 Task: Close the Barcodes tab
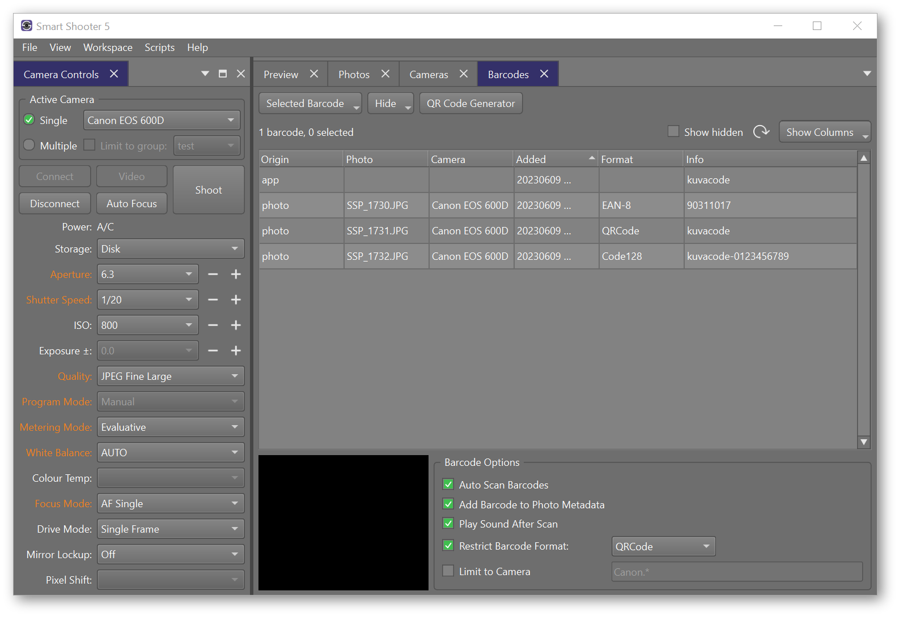tap(544, 74)
